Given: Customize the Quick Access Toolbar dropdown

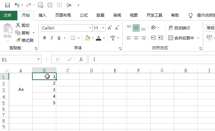Looking at the screenshot, I should point(78,5).
